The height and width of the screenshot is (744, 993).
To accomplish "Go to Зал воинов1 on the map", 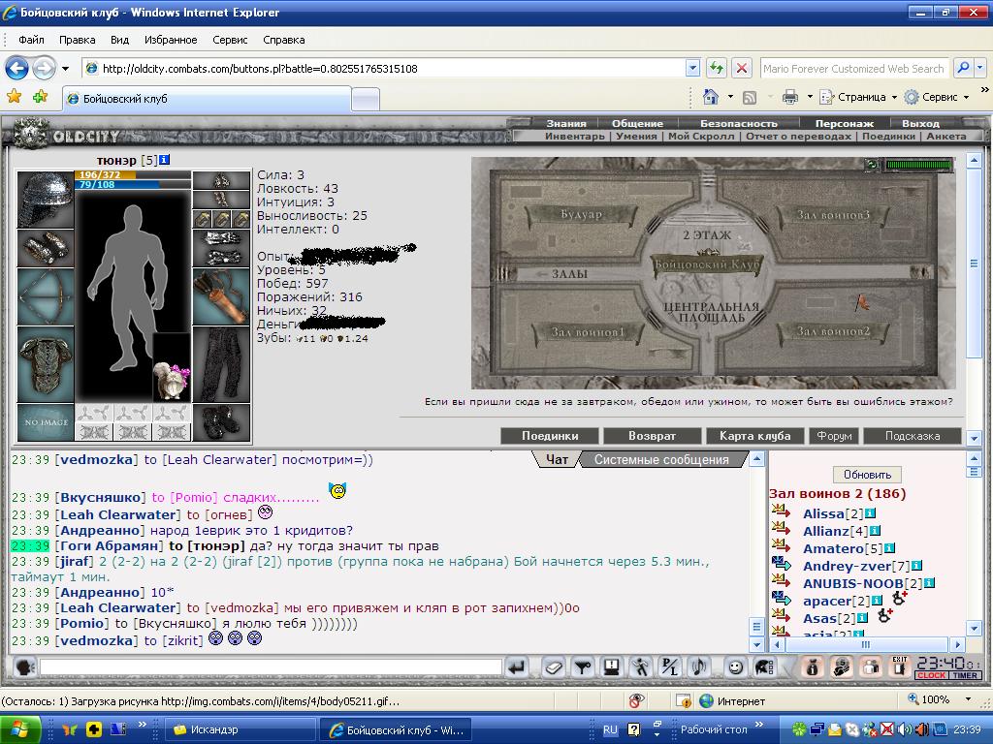I will pyautogui.click(x=587, y=332).
